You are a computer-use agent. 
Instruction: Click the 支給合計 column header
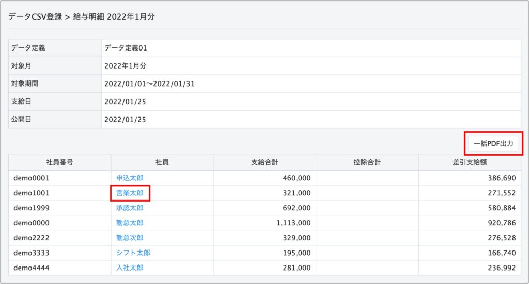click(x=264, y=162)
